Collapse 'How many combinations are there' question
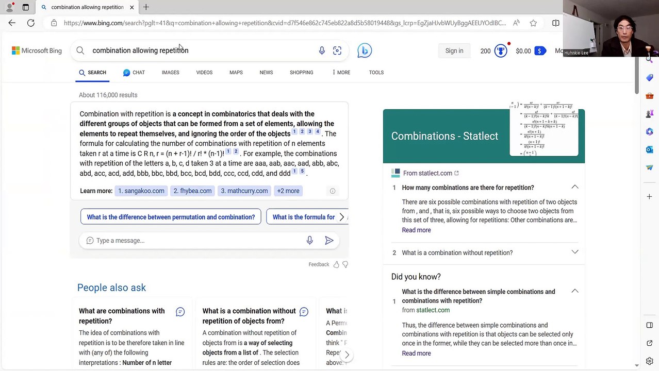The image size is (659, 371). pos(575,187)
